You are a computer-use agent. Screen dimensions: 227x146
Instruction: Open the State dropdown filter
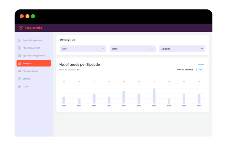coord(132,49)
